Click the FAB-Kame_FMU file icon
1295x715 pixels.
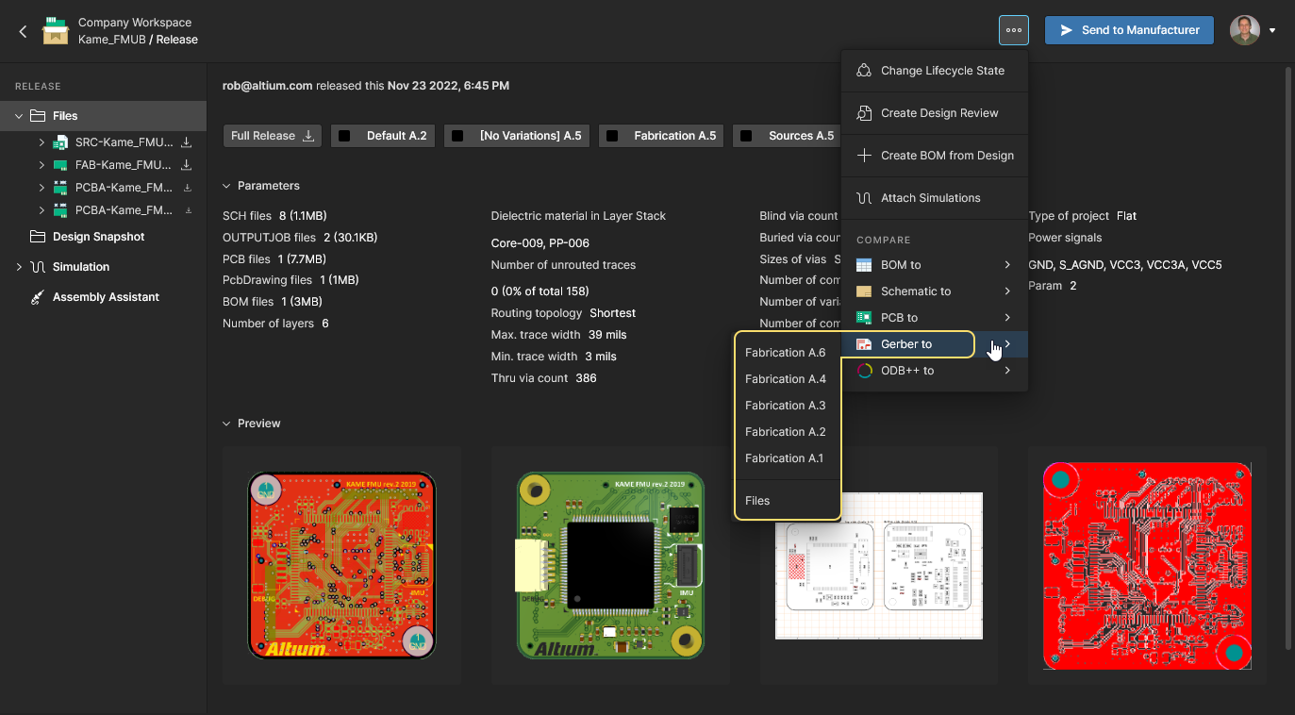pyautogui.click(x=60, y=165)
